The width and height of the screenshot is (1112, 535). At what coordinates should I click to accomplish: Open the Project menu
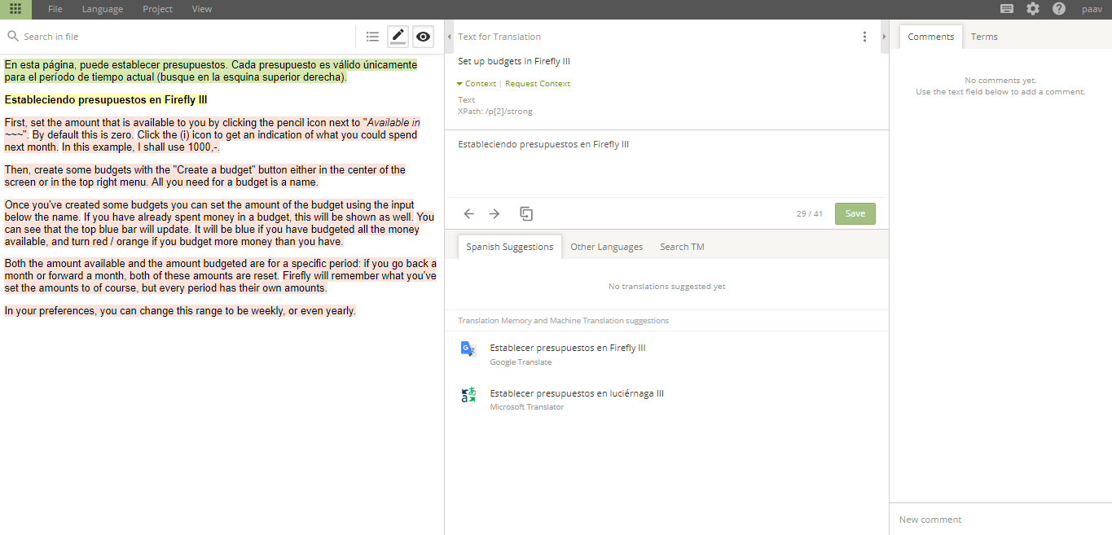pos(157,9)
